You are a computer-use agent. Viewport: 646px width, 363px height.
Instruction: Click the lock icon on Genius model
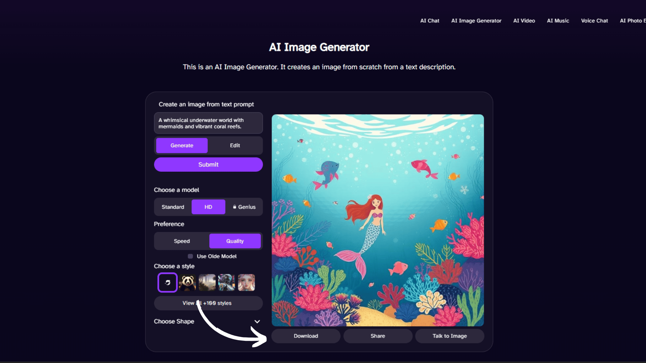(x=235, y=207)
